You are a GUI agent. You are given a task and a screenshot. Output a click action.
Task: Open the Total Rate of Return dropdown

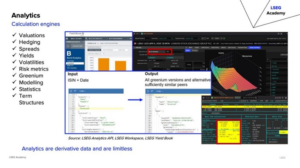point(96,54)
